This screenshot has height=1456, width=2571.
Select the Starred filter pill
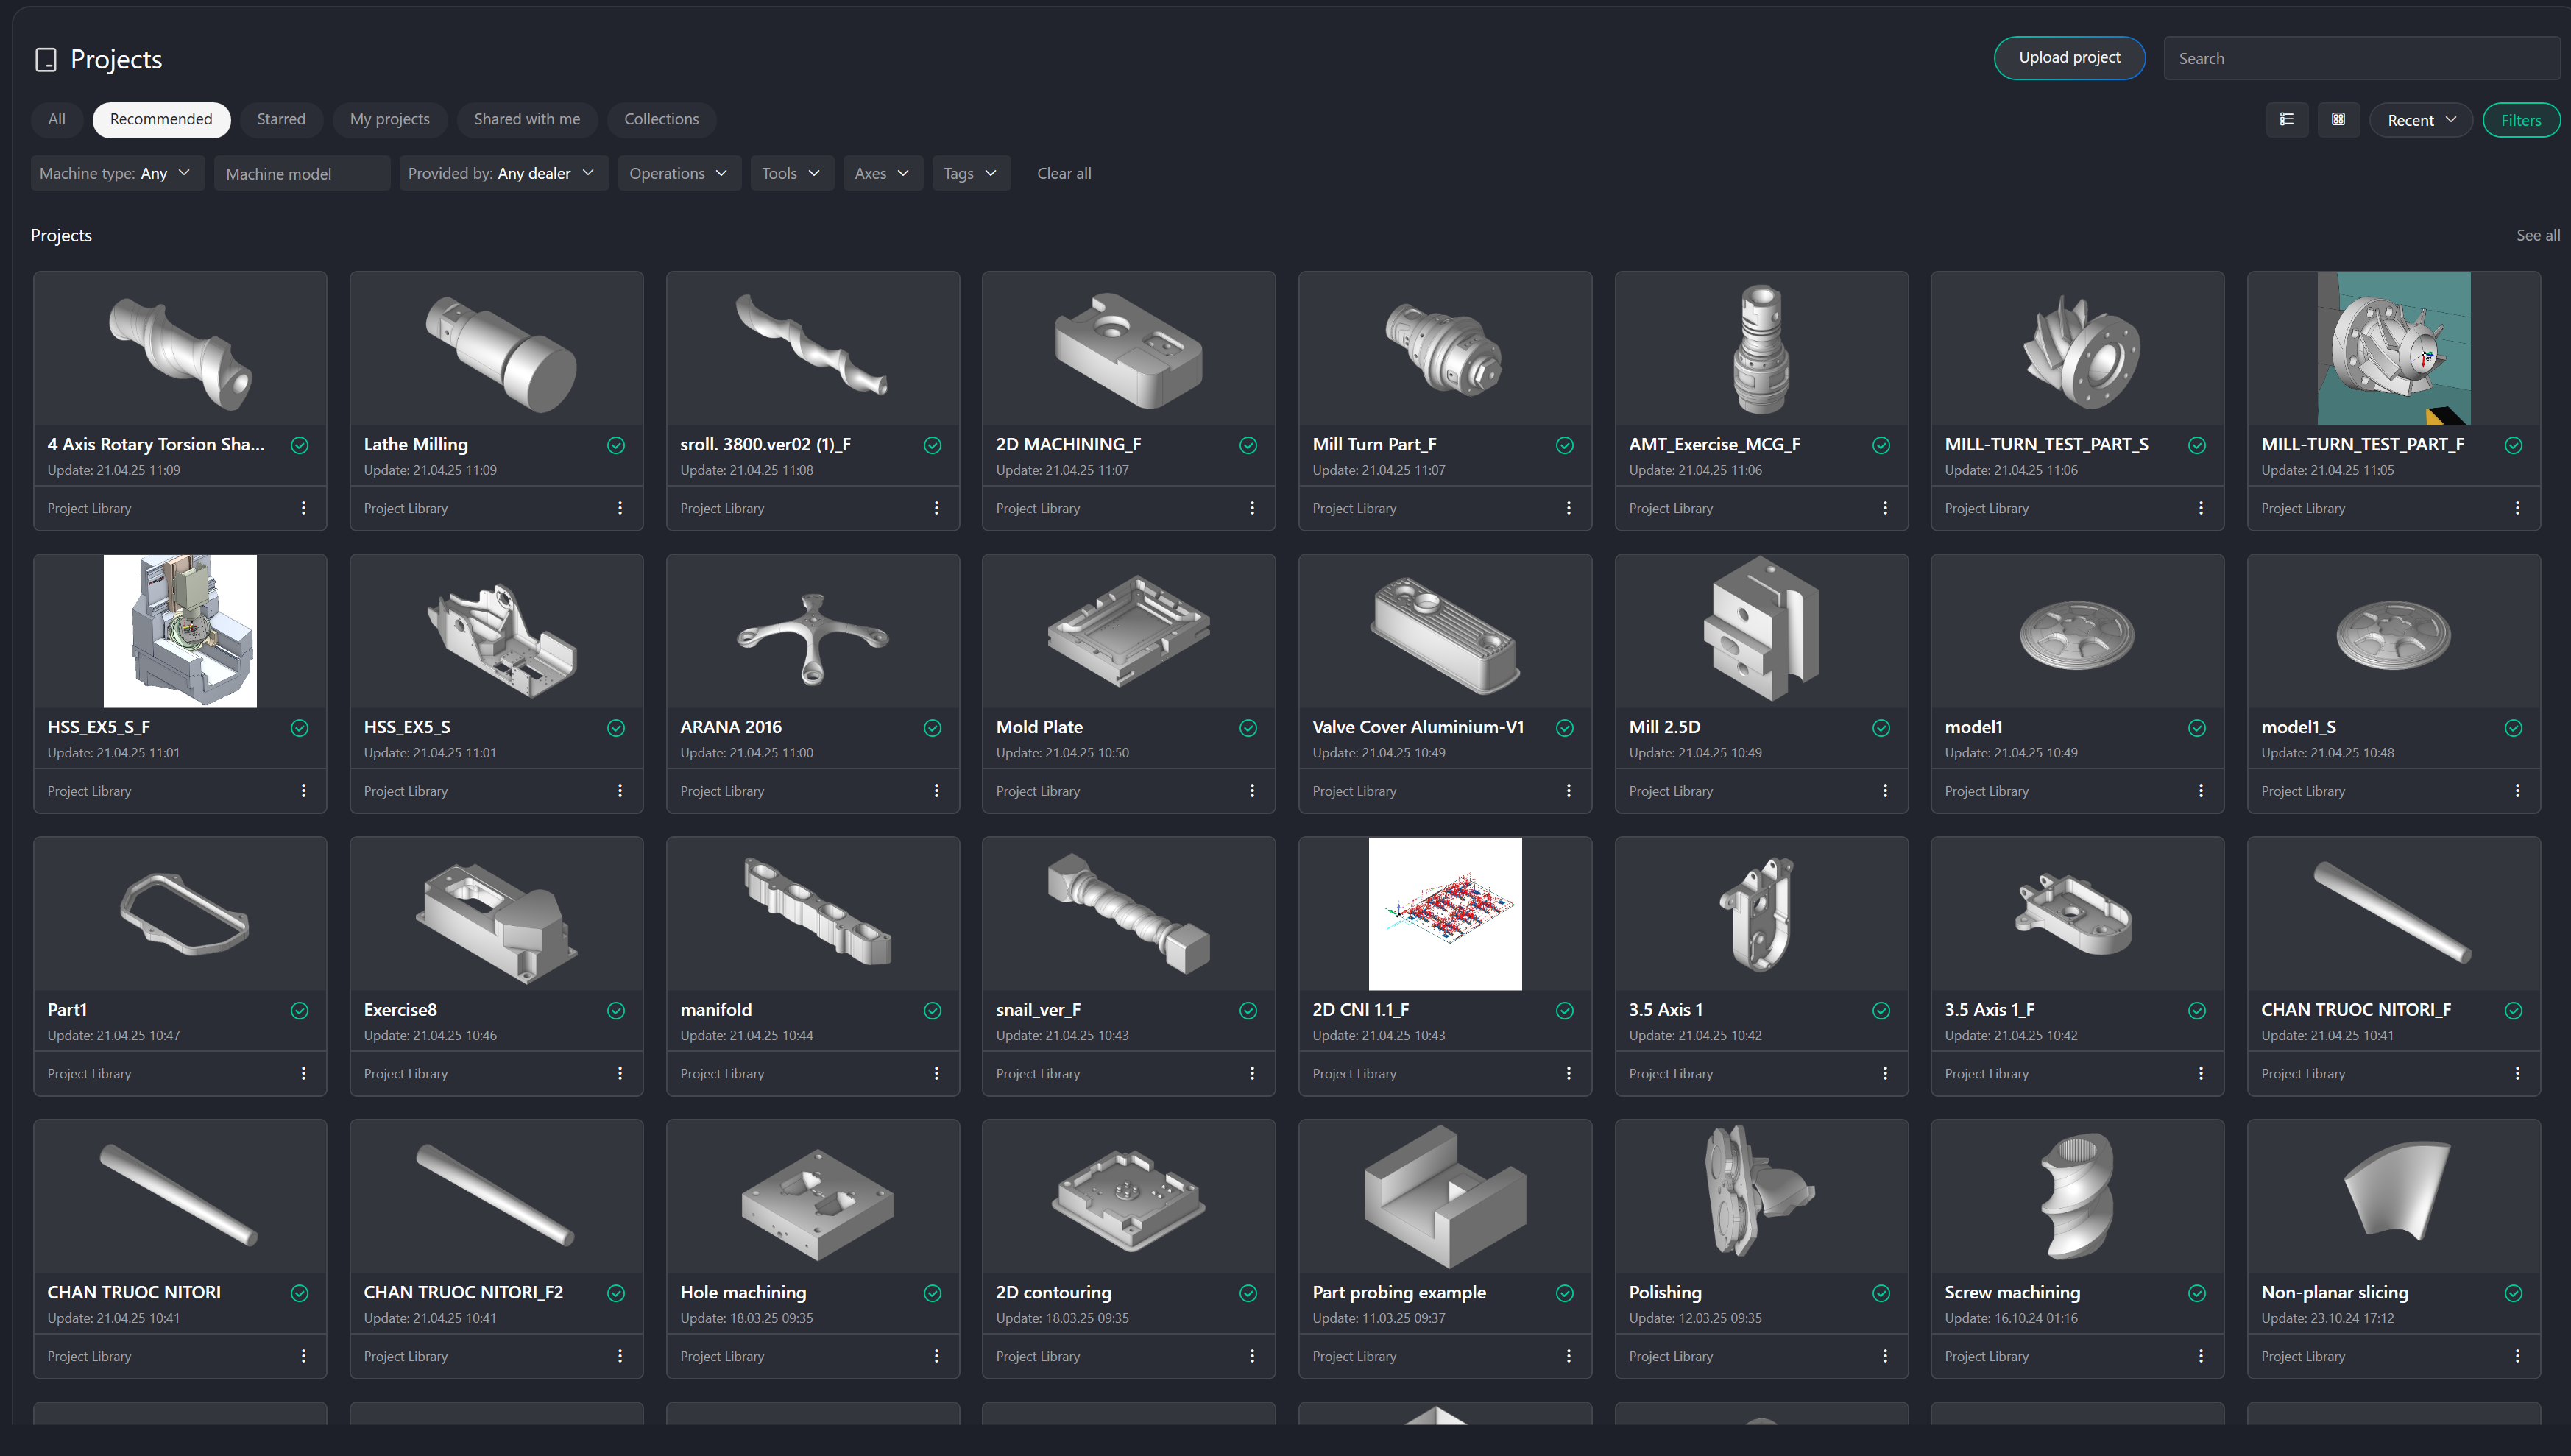pos(281,119)
